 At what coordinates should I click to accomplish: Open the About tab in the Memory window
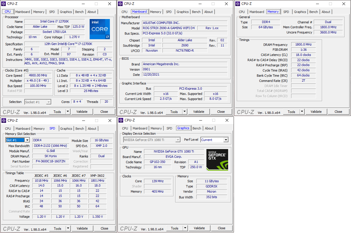326,12
